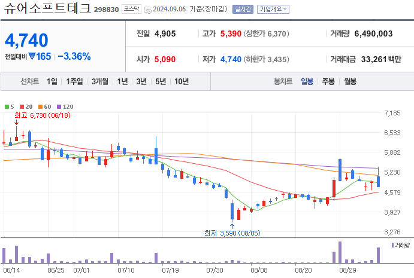The width and height of the screenshot is (414, 278).
Task: Click the clock icon beside the date
Action: (x=148, y=10)
